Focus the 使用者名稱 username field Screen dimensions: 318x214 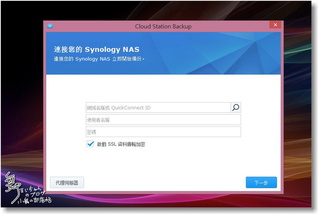(163, 120)
